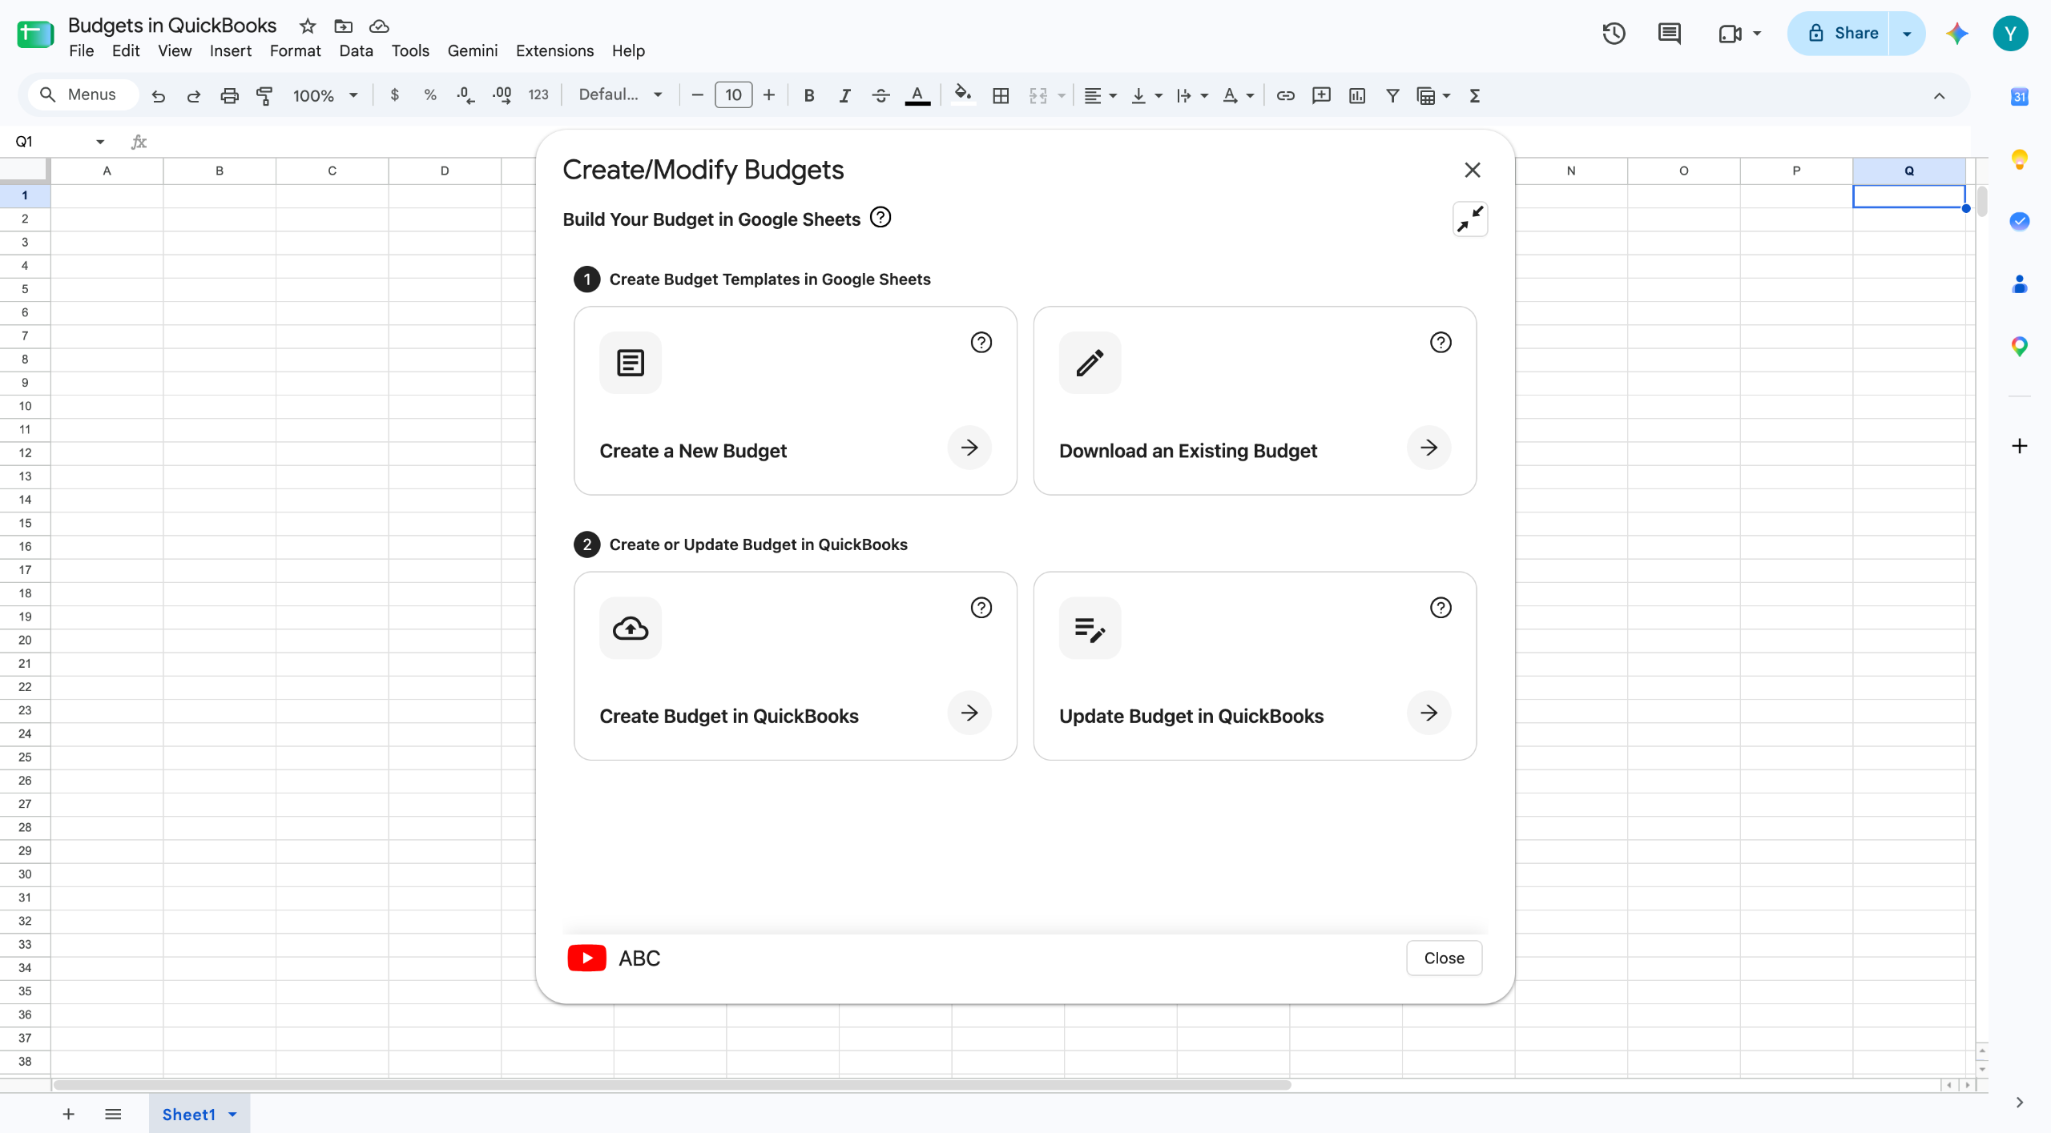Open the YouTube tutorial icon
This screenshot has width=2051, height=1133.
pos(586,958)
